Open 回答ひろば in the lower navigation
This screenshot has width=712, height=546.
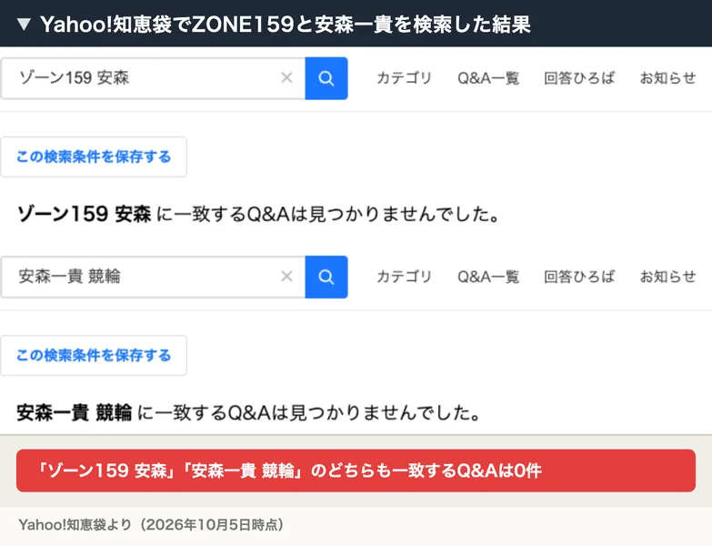tap(579, 276)
